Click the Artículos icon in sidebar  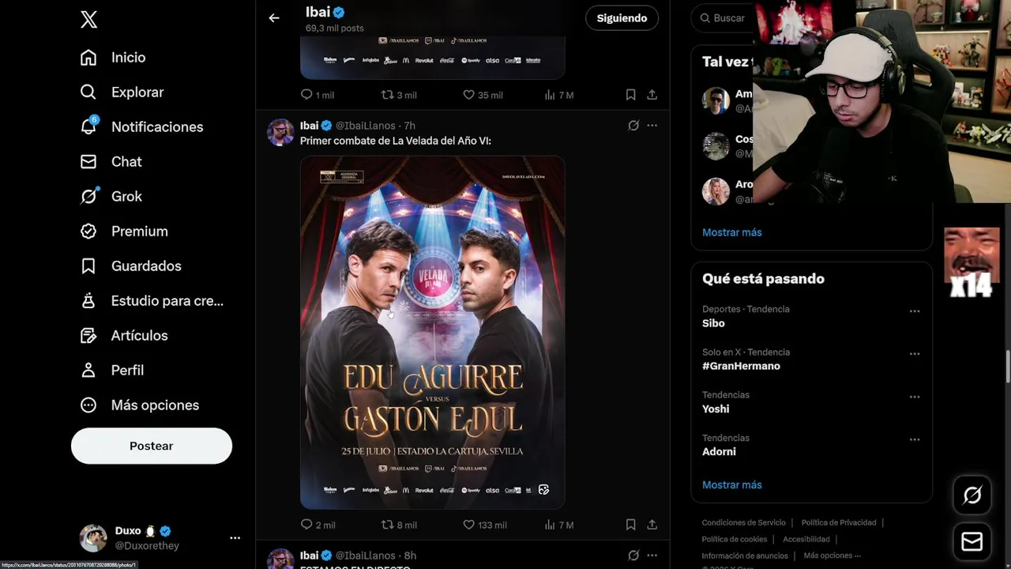[x=88, y=335]
